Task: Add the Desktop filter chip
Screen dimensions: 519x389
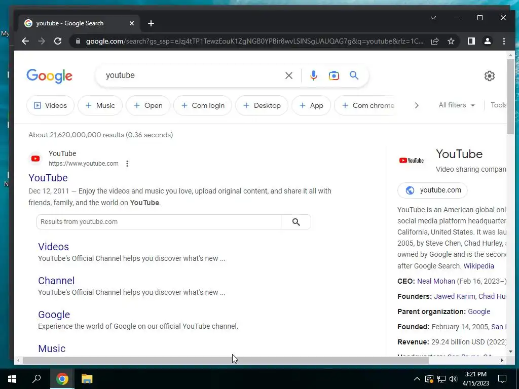Action: (x=262, y=105)
